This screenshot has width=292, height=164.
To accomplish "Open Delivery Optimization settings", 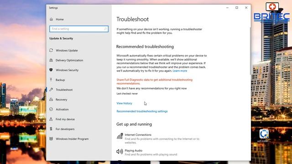I will [x=69, y=60].
